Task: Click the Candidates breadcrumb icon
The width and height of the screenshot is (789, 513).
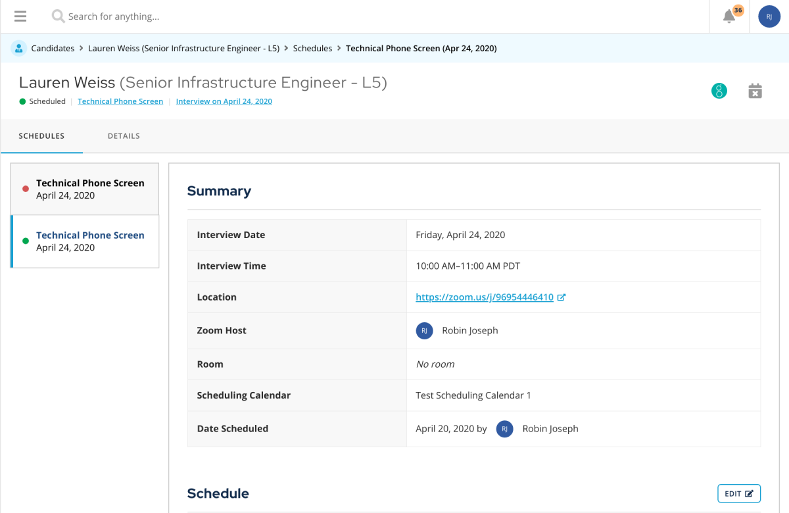Action: click(x=18, y=48)
